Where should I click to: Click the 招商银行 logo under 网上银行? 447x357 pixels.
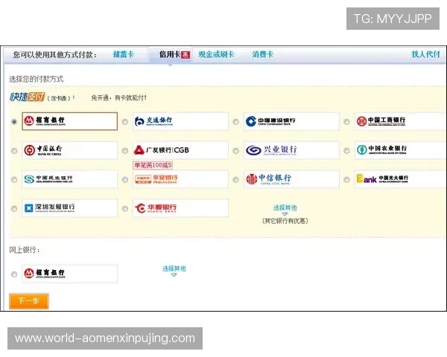(x=69, y=274)
